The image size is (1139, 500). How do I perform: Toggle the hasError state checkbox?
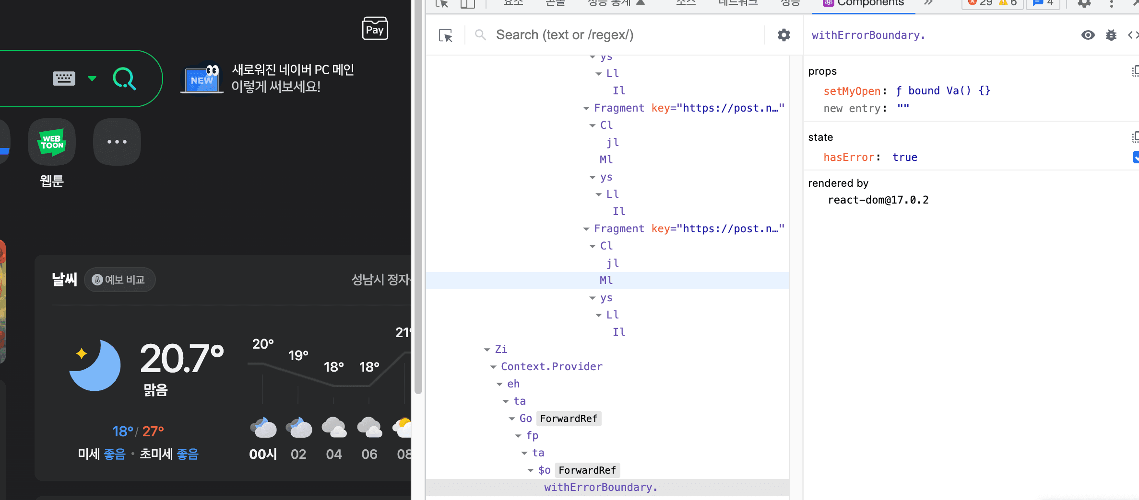(1136, 157)
